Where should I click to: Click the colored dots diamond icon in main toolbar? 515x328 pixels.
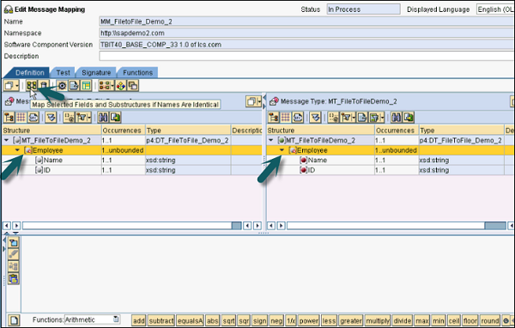click(120, 86)
